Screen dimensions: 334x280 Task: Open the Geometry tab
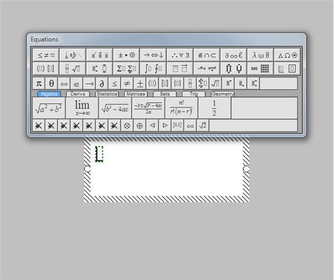(223, 94)
